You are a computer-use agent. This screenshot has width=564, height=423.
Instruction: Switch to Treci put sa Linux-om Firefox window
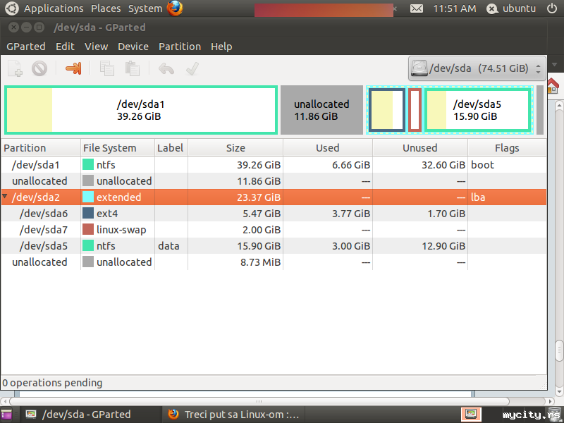point(233,415)
